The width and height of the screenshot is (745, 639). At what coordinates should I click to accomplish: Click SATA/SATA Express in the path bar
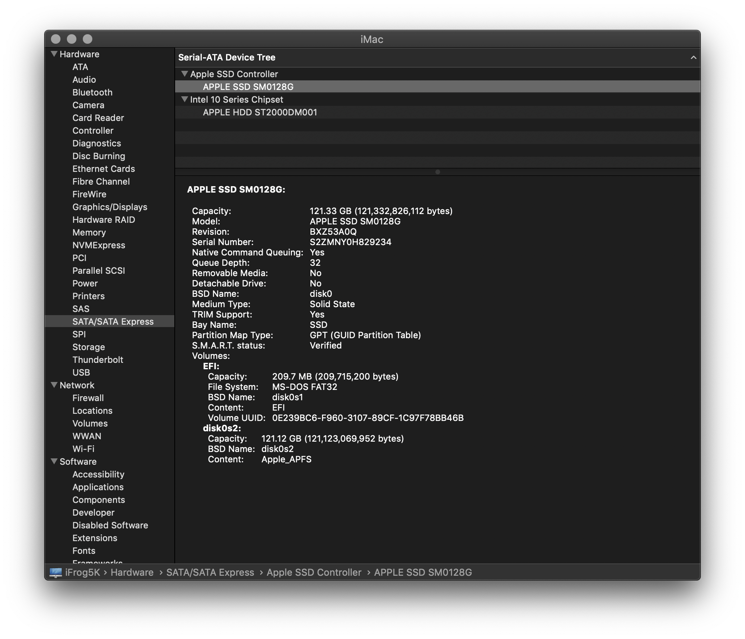(210, 573)
